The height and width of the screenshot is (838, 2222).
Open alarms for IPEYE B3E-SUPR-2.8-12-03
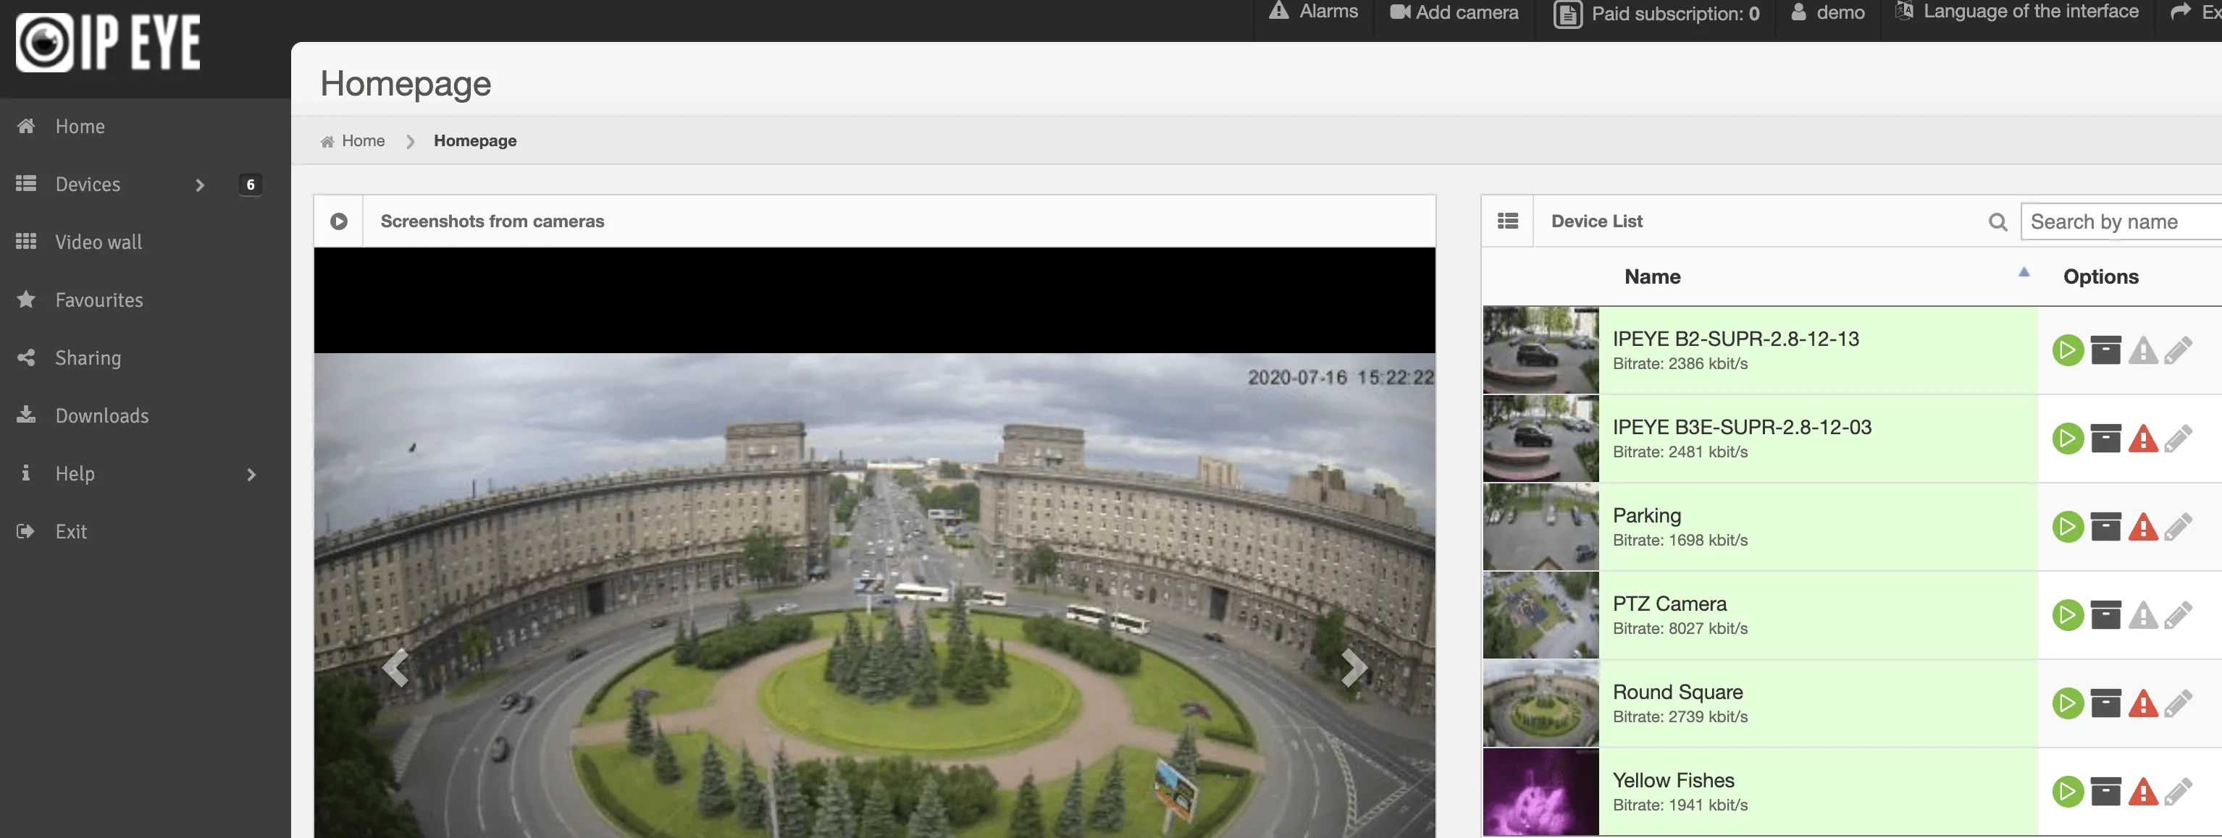point(2144,440)
